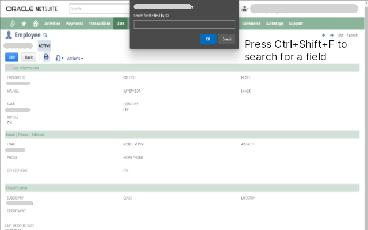
Task: Open the Transactions menu
Action: click(x=99, y=24)
